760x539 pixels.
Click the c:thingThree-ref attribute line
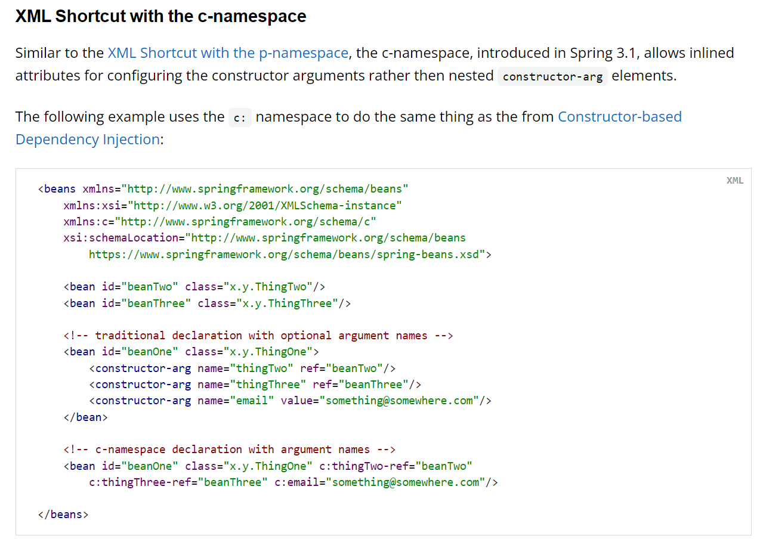(x=293, y=482)
